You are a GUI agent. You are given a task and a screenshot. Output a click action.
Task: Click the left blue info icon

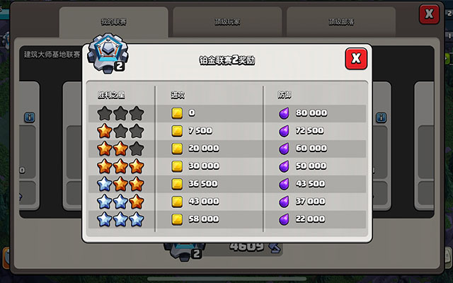tap(30, 117)
